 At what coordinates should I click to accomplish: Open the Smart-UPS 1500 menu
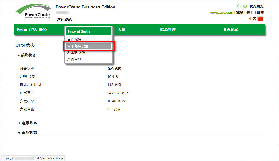coord(32,30)
